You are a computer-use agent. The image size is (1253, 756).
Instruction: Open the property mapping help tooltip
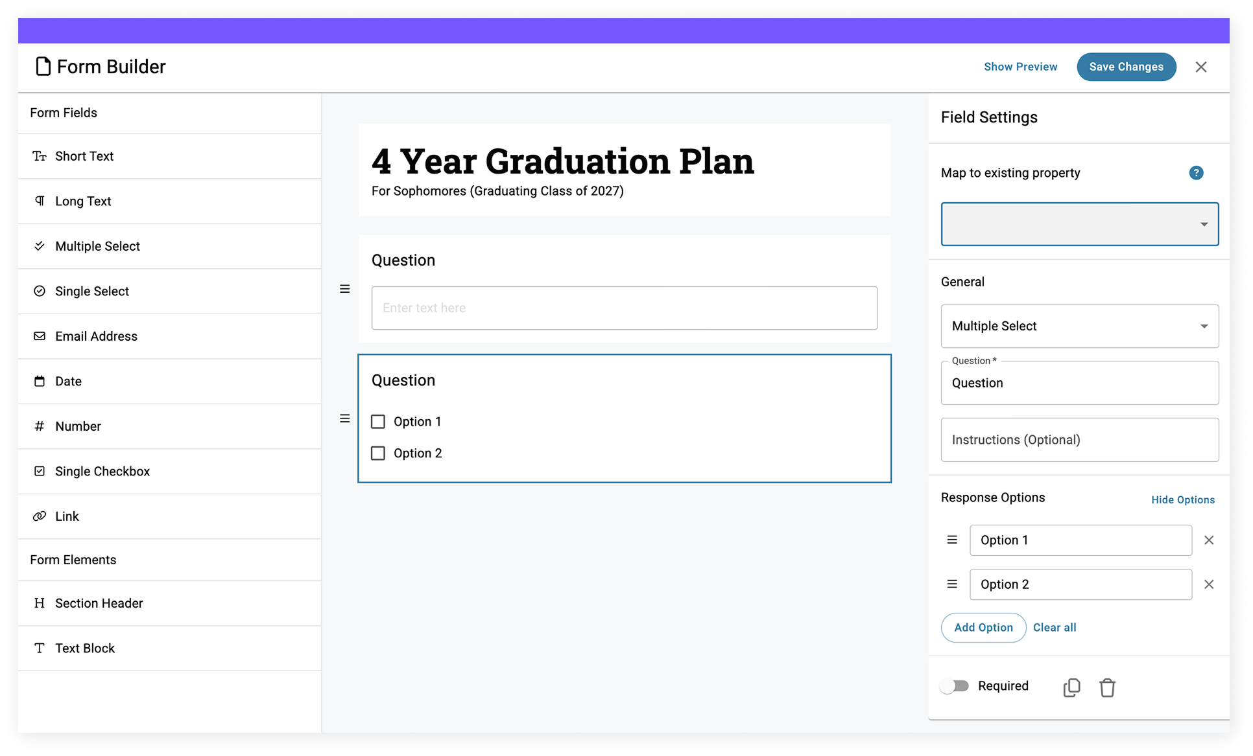[x=1197, y=173]
